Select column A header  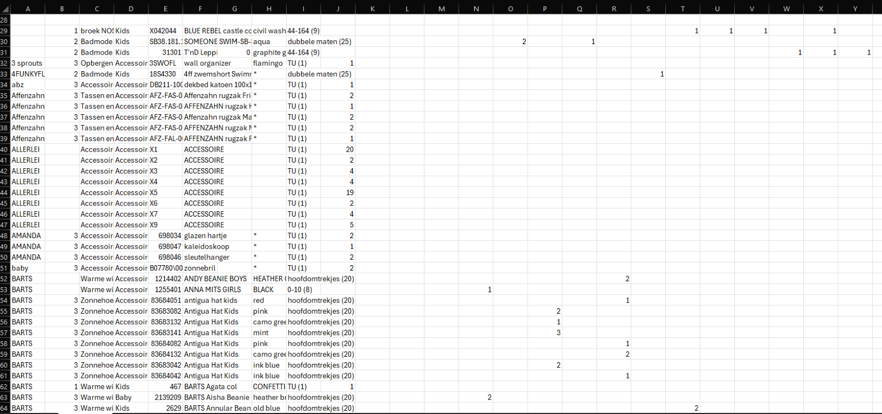28,9
